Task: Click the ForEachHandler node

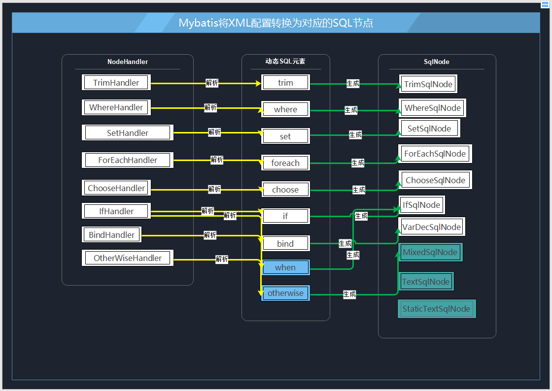Action: (128, 160)
